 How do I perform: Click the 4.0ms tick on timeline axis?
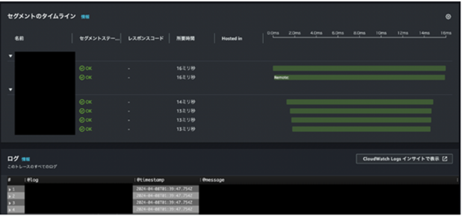point(316,33)
